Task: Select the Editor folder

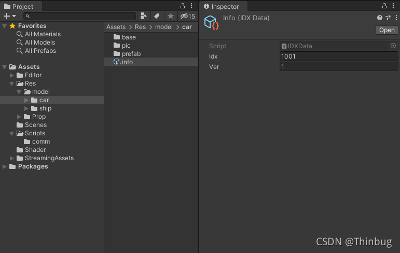Action: [33, 75]
